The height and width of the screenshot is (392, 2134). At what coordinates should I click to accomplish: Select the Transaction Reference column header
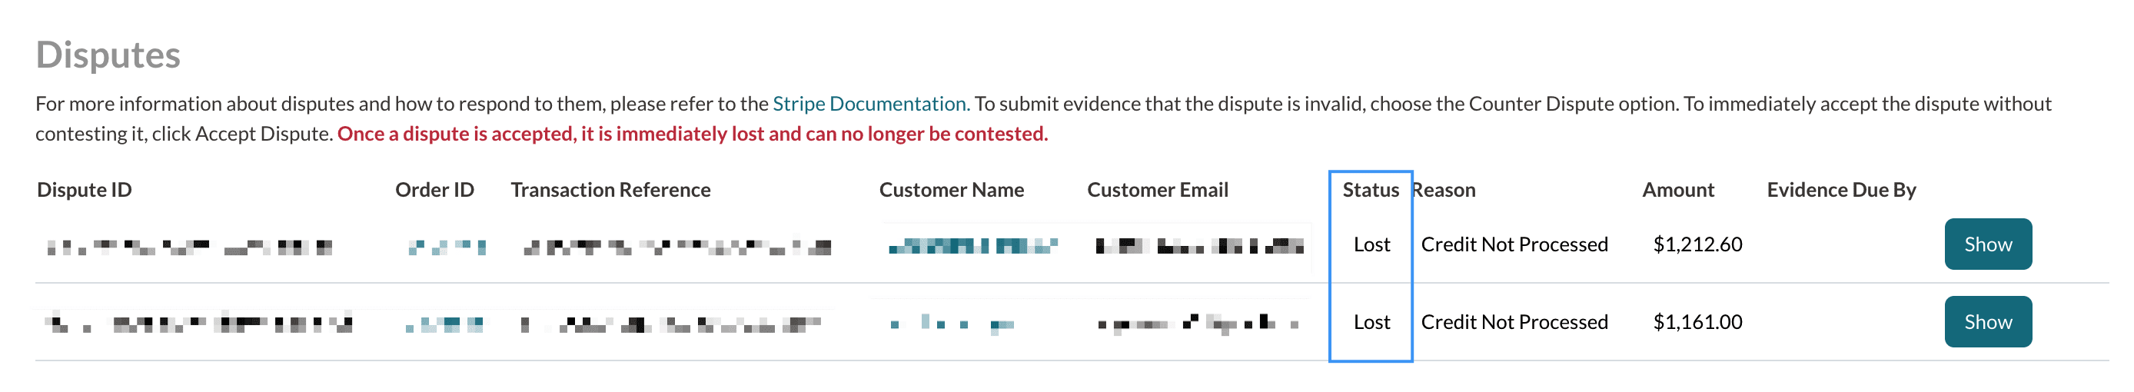(x=610, y=190)
